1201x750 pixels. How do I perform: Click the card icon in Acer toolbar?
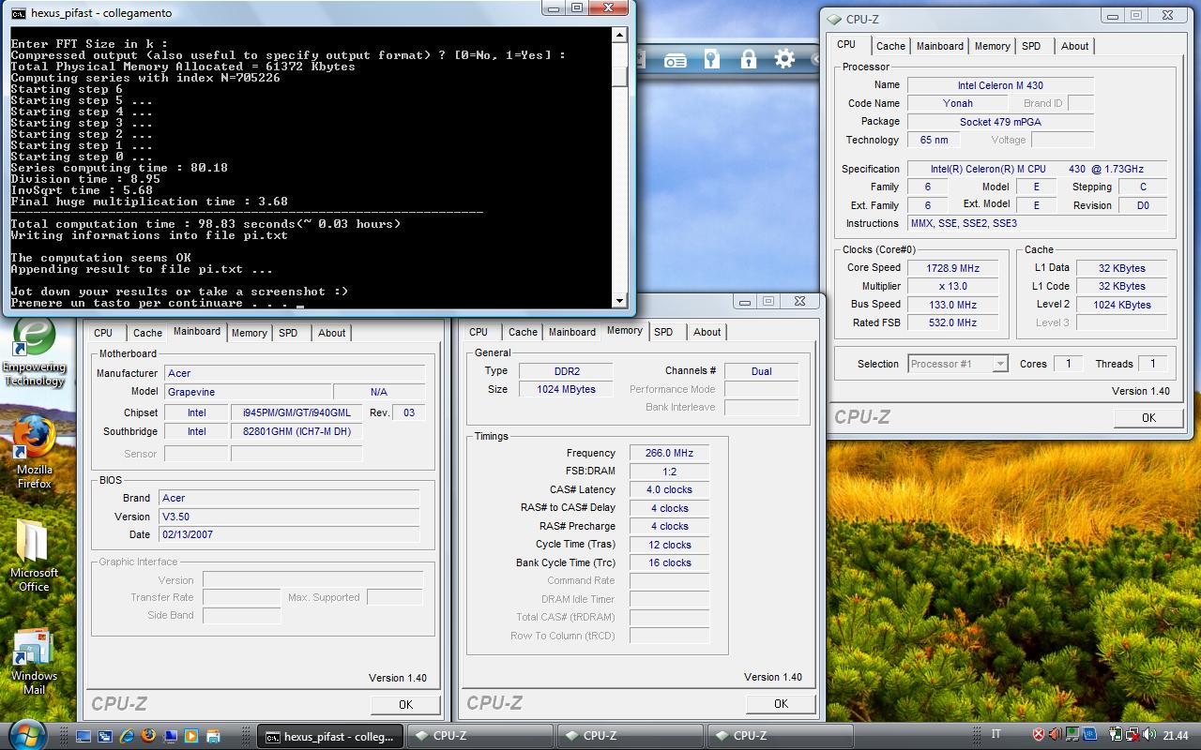point(675,60)
